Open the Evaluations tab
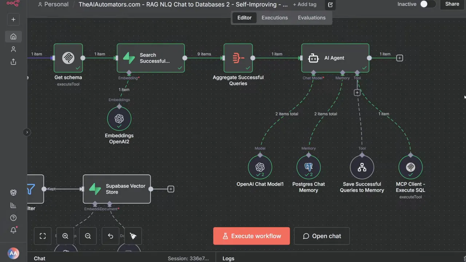The height and width of the screenshot is (262, 466). point(312,17)
